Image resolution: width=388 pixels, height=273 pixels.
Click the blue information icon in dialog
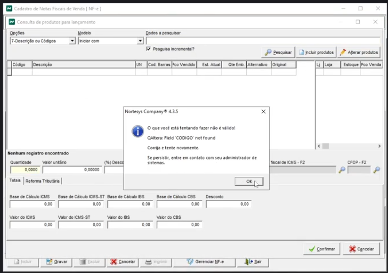137,131
